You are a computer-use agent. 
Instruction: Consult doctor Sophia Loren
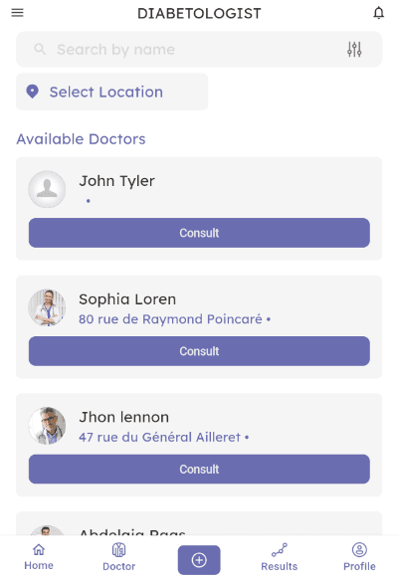tap(199, 351)
